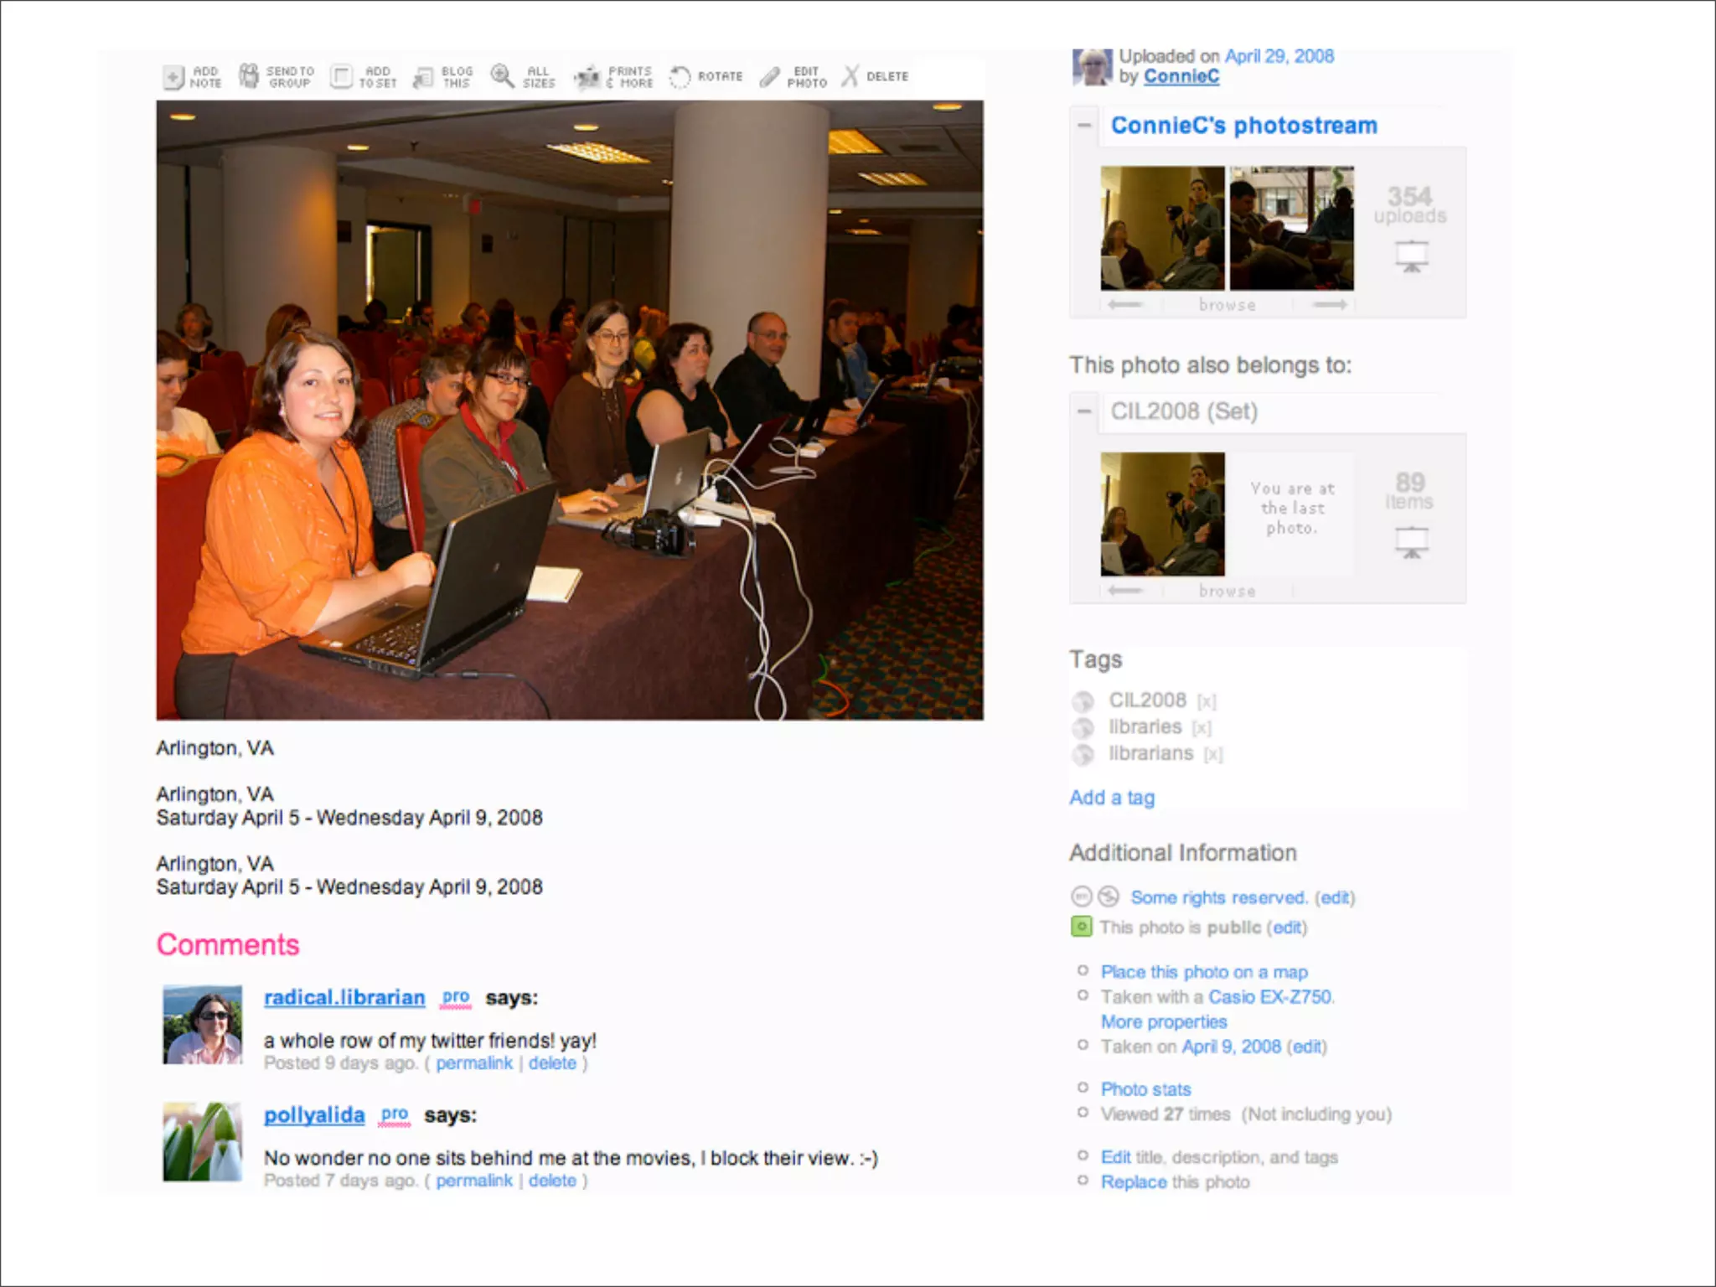Open the ConnieC profile link
Image resolution: width=1716 pixels, height=1287 pixels.
click(x=1181, y=76)
